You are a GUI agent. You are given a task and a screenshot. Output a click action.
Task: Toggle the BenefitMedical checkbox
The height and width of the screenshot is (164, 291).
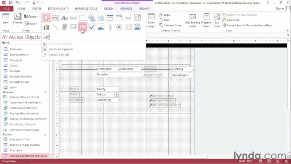[x=151, y=100]
